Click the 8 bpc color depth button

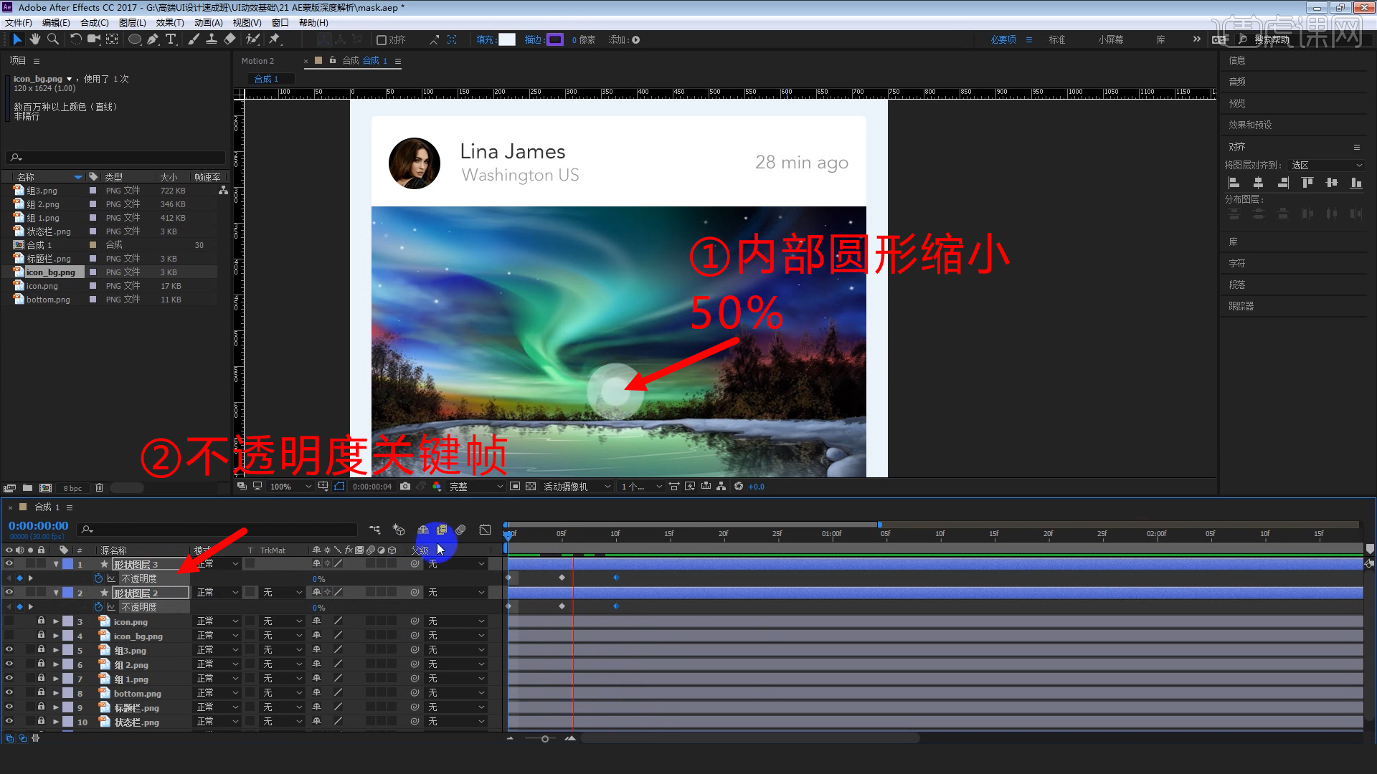[x=72, y=489]
